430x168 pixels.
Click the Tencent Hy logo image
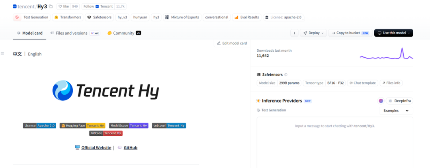click(106, 91)
